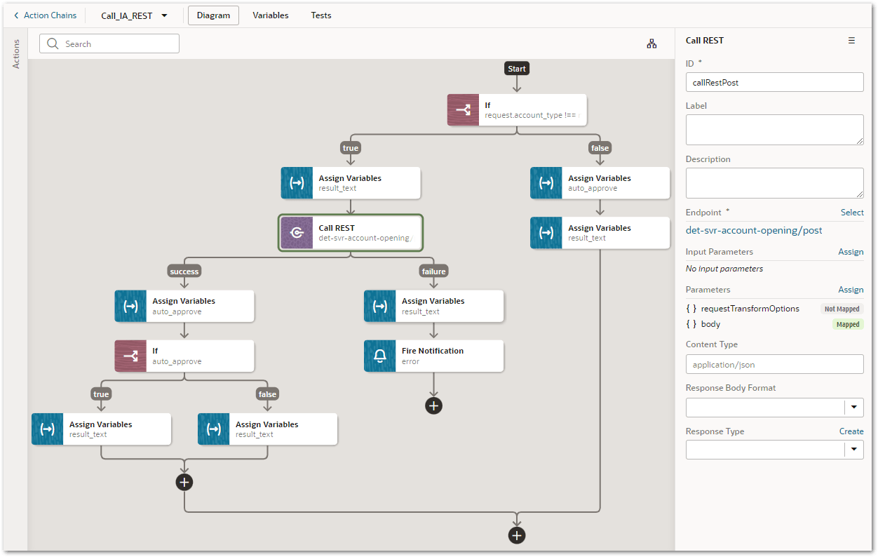Screen dimensions: 878x557
Task: Click the Mapped badge for body
Action: point(848,324)
